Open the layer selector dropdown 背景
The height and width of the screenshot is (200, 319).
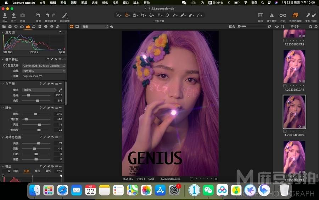click(95, 27)
